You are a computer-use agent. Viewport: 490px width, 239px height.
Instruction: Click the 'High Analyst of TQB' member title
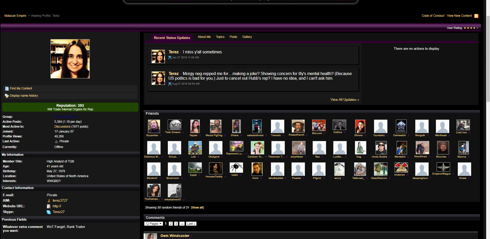[60, 161]
